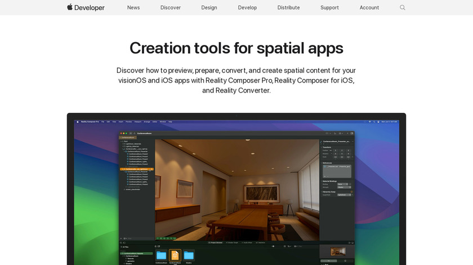This screenshot has height=265, width=473.
Task: Collapse the Root node in hierarchy
Action: [x=122, y=141]
